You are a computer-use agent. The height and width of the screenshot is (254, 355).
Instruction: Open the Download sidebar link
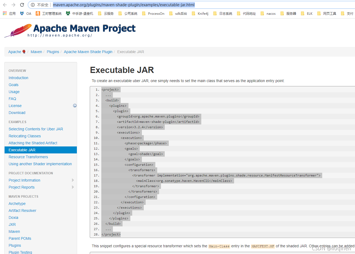[x=17, y=113]
